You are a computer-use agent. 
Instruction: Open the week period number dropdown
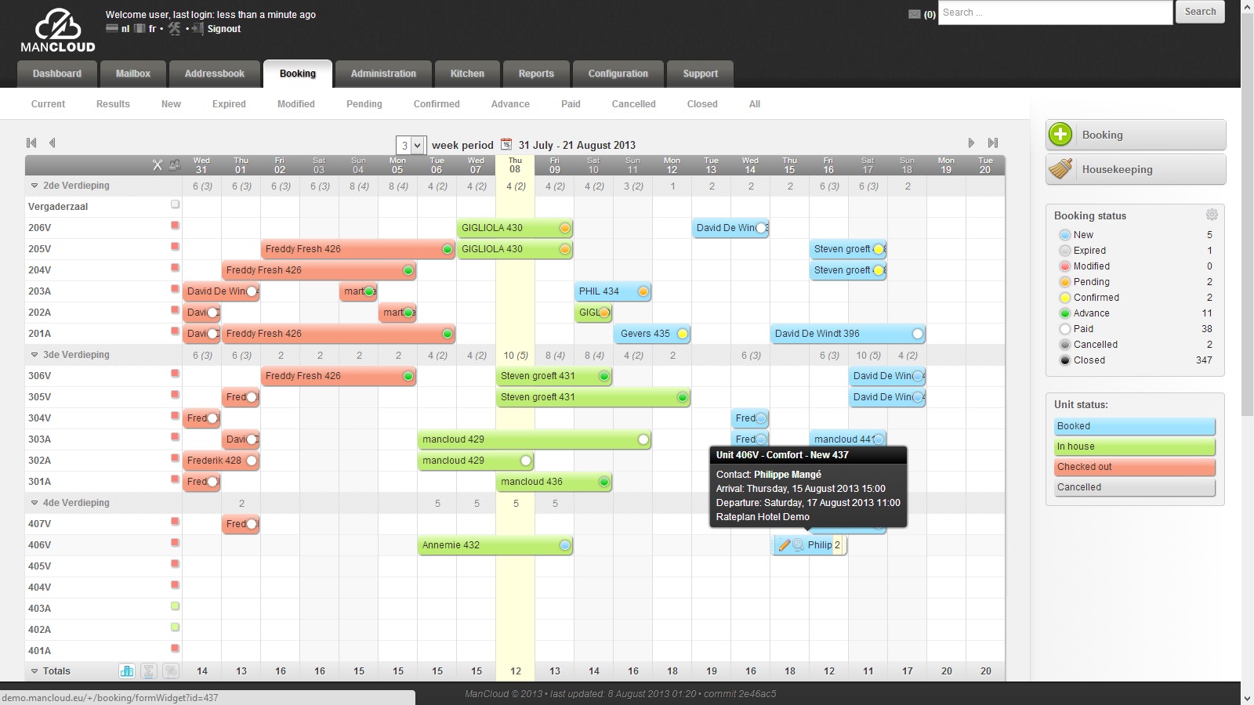pos(411,145)
